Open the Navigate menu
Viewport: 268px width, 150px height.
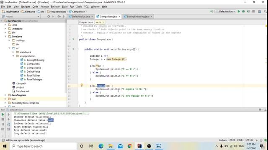(x=26, y=7)
